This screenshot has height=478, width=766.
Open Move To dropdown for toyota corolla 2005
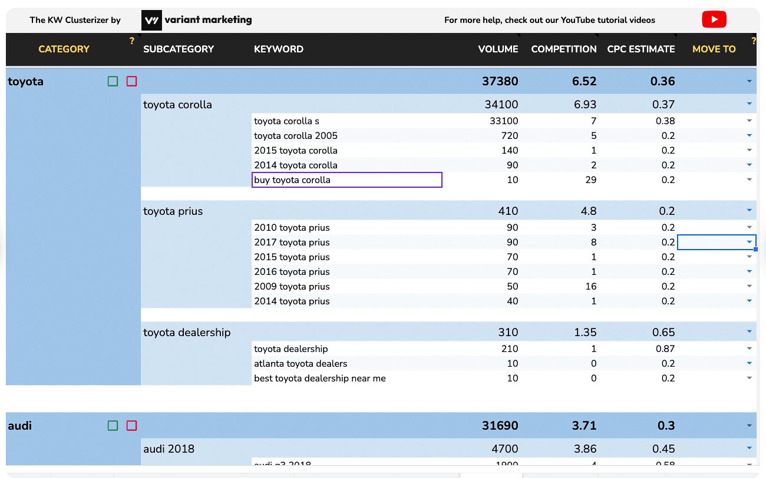[749, 135]
